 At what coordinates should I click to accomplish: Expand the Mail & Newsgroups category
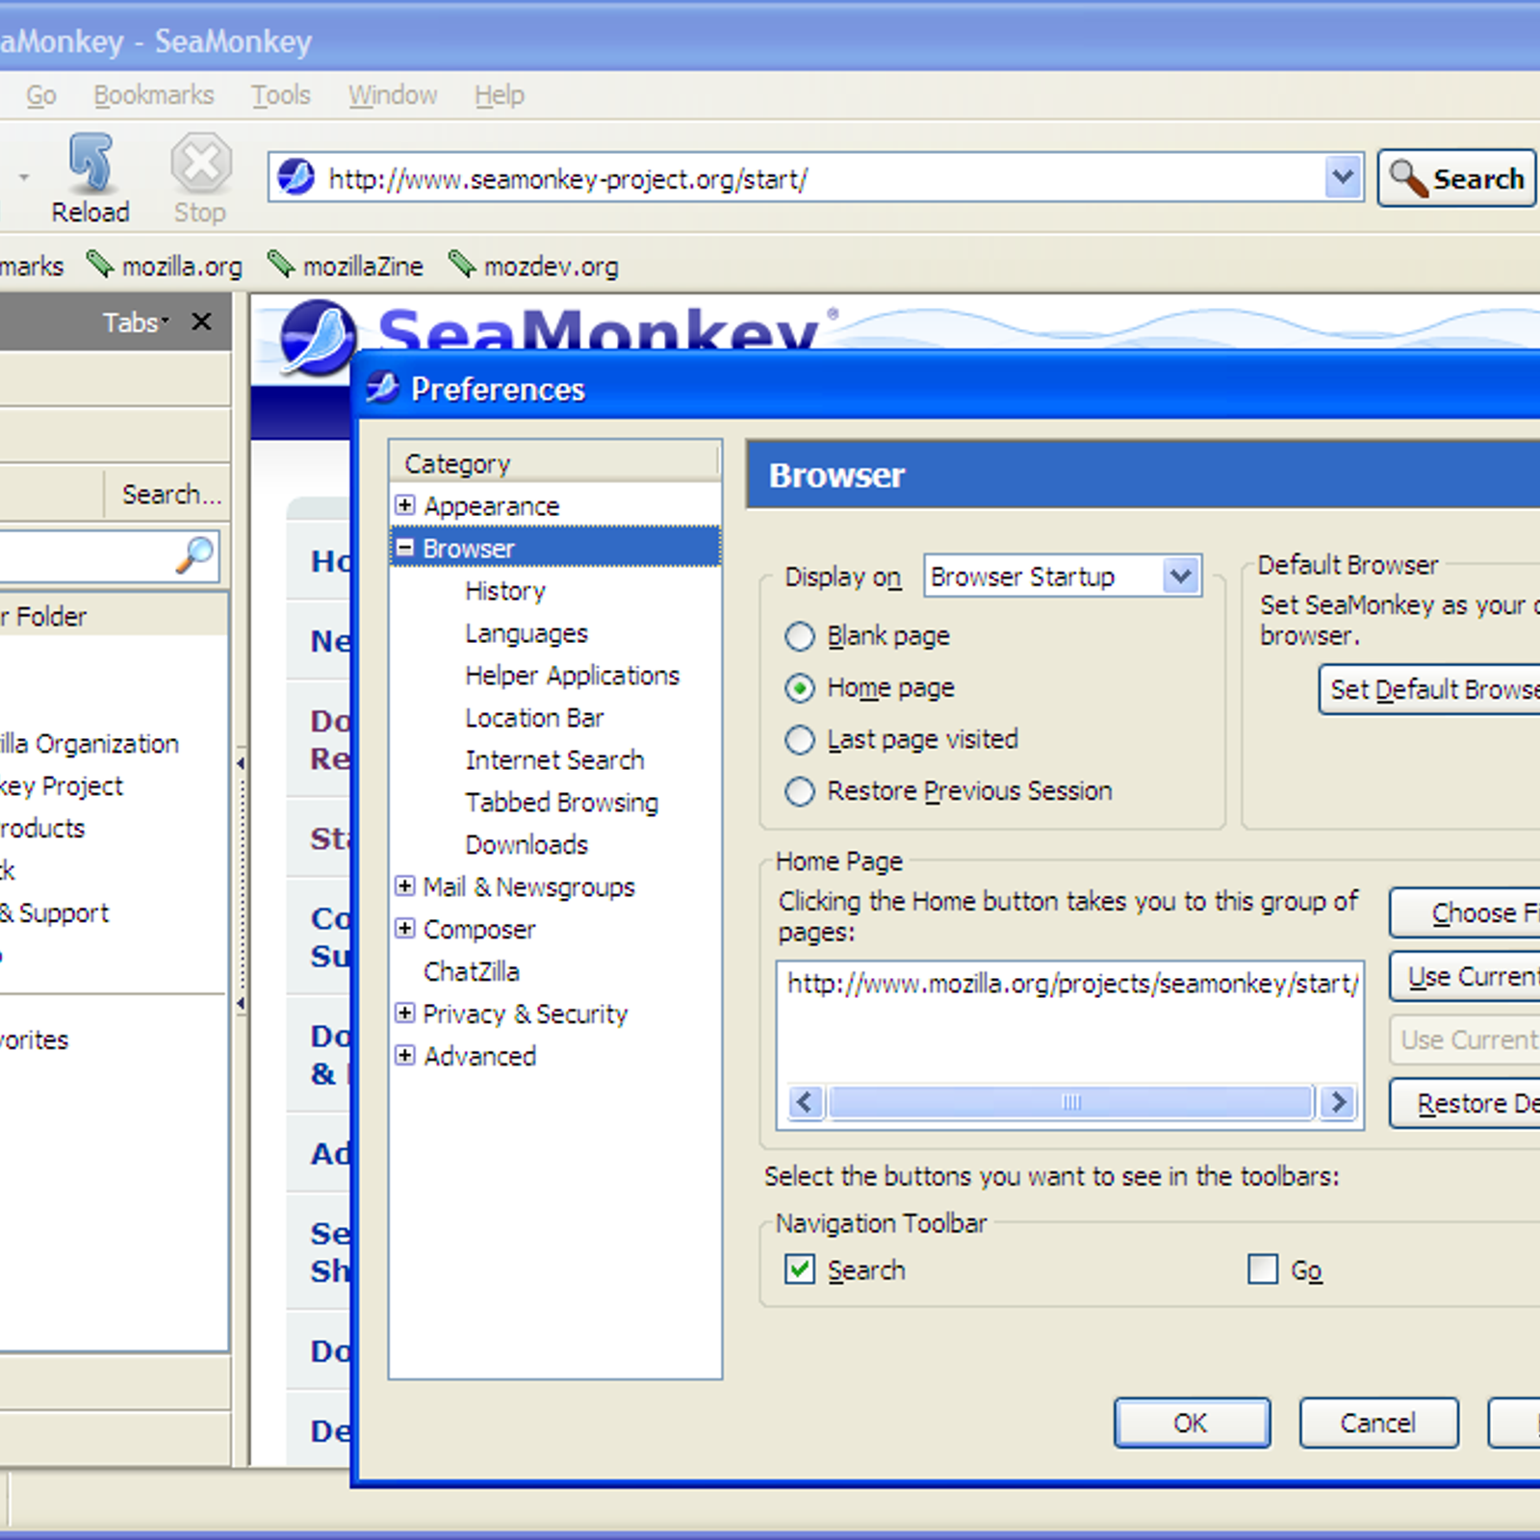tap(405, 886)
